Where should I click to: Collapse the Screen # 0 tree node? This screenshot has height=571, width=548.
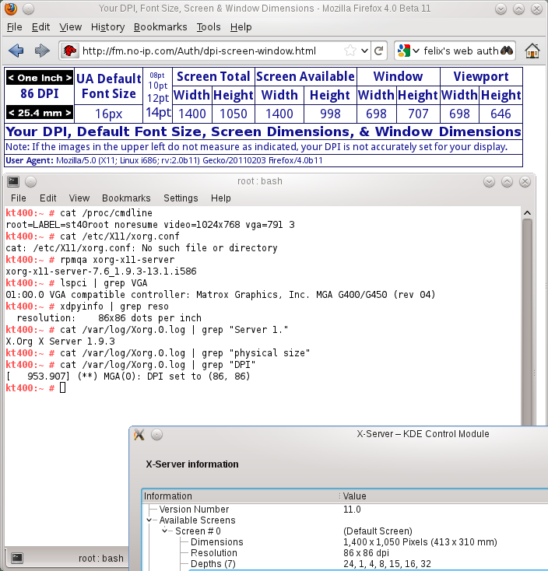[x=165, y=531]
